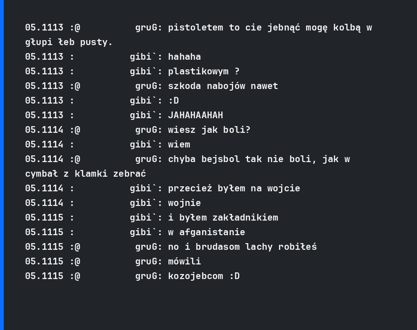Click the wrapped text "cymbał z klamki zebrać"

click(x=85, y=174)
